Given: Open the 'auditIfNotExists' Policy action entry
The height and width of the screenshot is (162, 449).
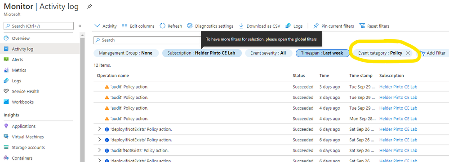Looking at the screenshot, I should coord(139,150).
